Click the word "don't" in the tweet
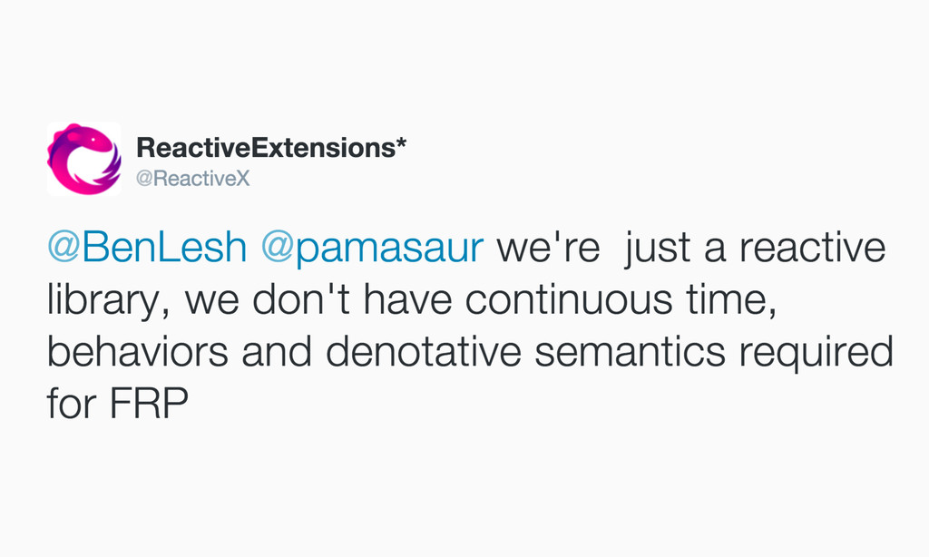The width and height of the screenshot is (929, 557). tap(301, 299)
